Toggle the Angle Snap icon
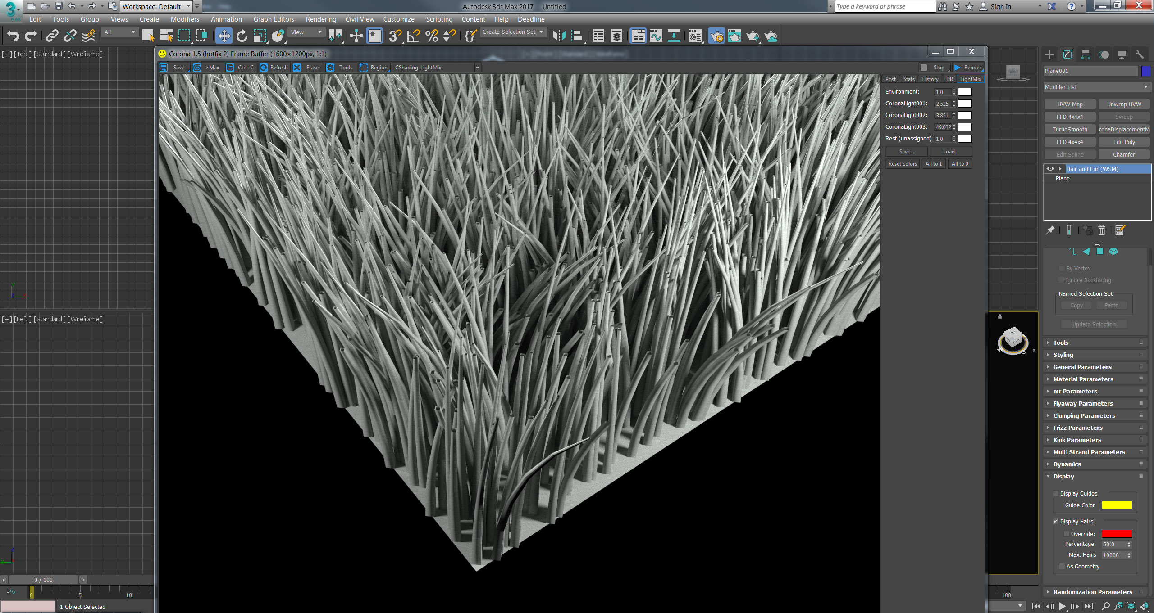 (413, 36)
